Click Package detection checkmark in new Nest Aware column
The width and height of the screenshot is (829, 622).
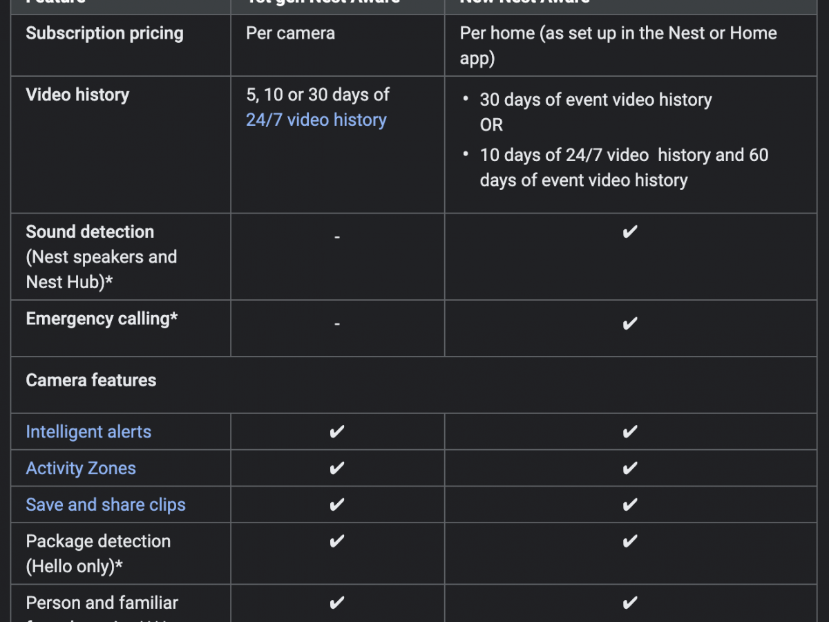coord(629,542)
